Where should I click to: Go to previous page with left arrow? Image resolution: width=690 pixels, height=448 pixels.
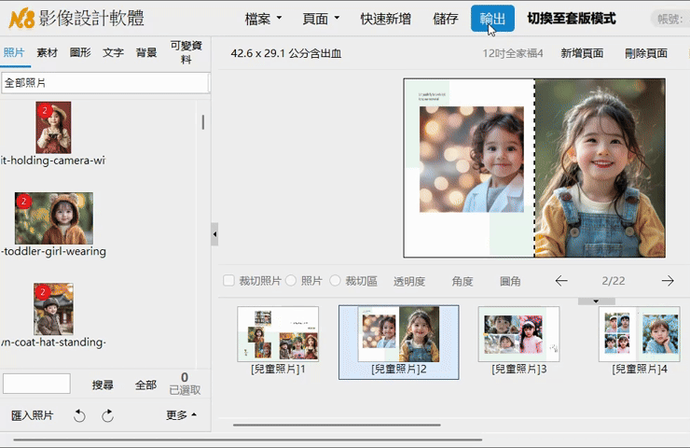point(561,281)
